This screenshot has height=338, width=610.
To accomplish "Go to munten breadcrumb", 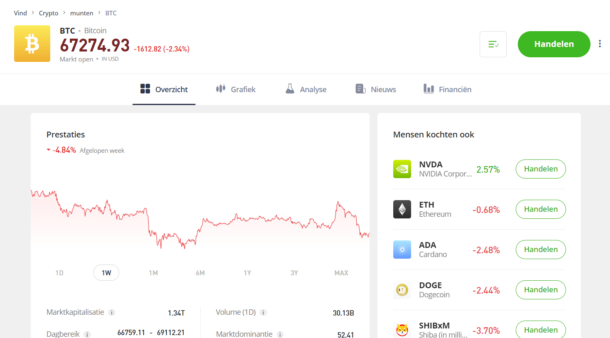I will 82,13.
